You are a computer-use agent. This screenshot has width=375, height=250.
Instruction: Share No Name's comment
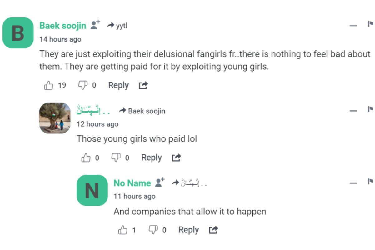(x=213, y=230)
